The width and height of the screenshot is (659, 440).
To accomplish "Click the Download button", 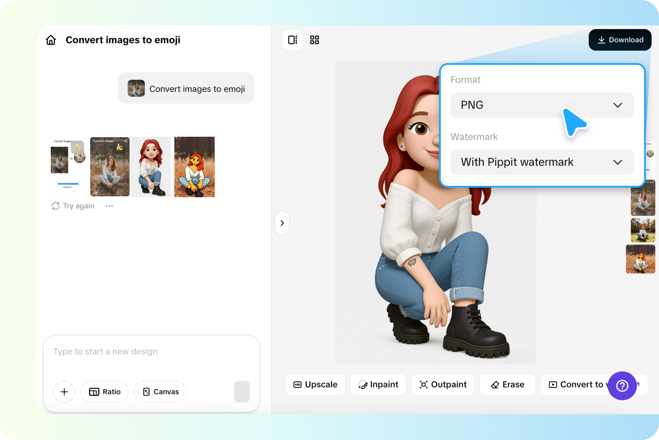I will (620, 40).
